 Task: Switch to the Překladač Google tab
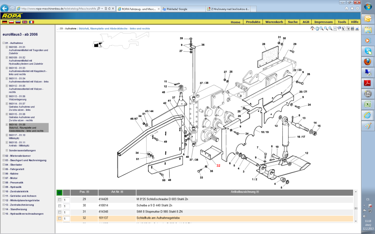click(x=183, y=9)
